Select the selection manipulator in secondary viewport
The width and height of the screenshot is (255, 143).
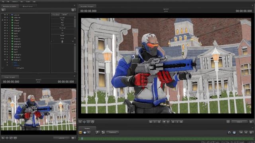80,122
